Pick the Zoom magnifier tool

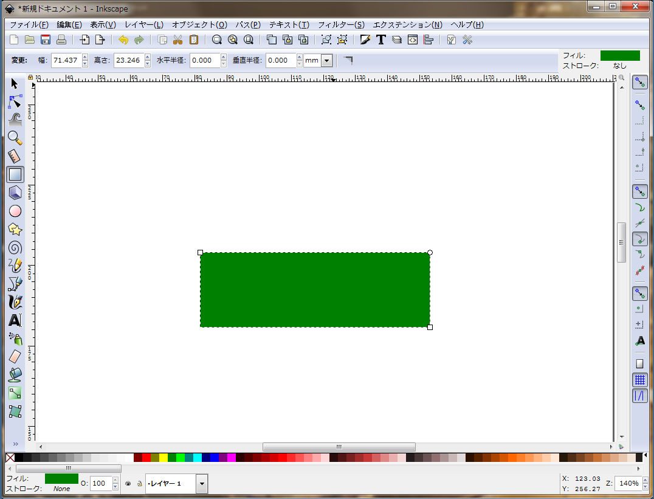[x=15, y=138]
